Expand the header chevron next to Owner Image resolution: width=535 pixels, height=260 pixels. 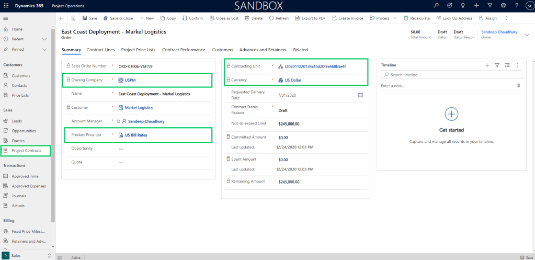tap(526, 34)
